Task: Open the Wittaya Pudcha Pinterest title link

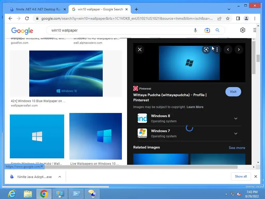Action: pyautogui.click(x=170, y=97)
